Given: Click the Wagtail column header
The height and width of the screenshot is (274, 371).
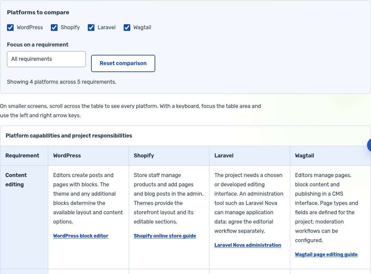Looking at the screenshot, I should (x=330, y=155).
